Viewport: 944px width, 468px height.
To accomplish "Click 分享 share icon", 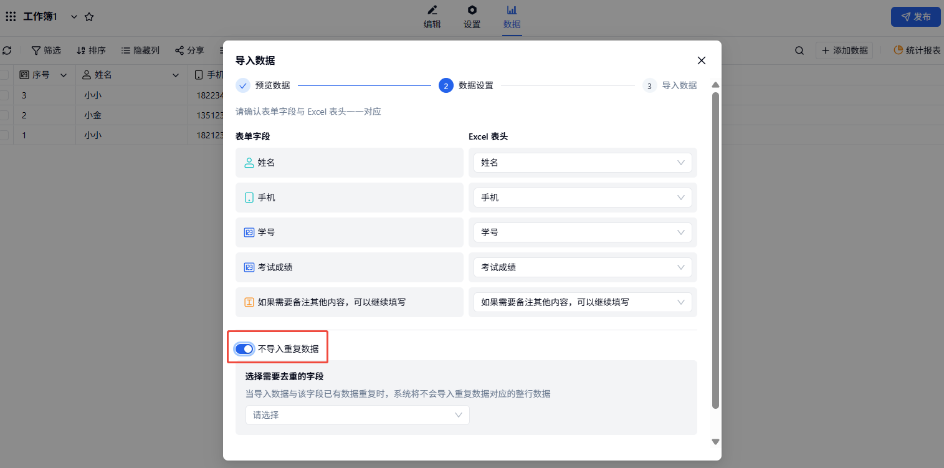I will coord(179,50).
